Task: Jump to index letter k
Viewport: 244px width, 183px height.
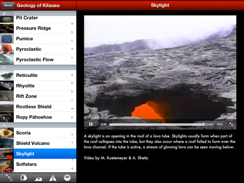Action: (72, 91)
